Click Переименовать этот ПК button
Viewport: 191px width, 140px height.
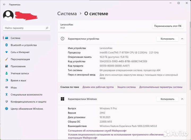point(168,26)
